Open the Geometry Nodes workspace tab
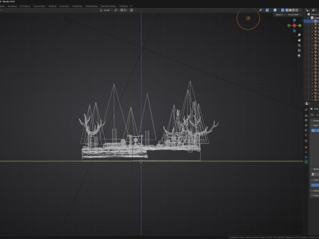 tap(108, 6)
